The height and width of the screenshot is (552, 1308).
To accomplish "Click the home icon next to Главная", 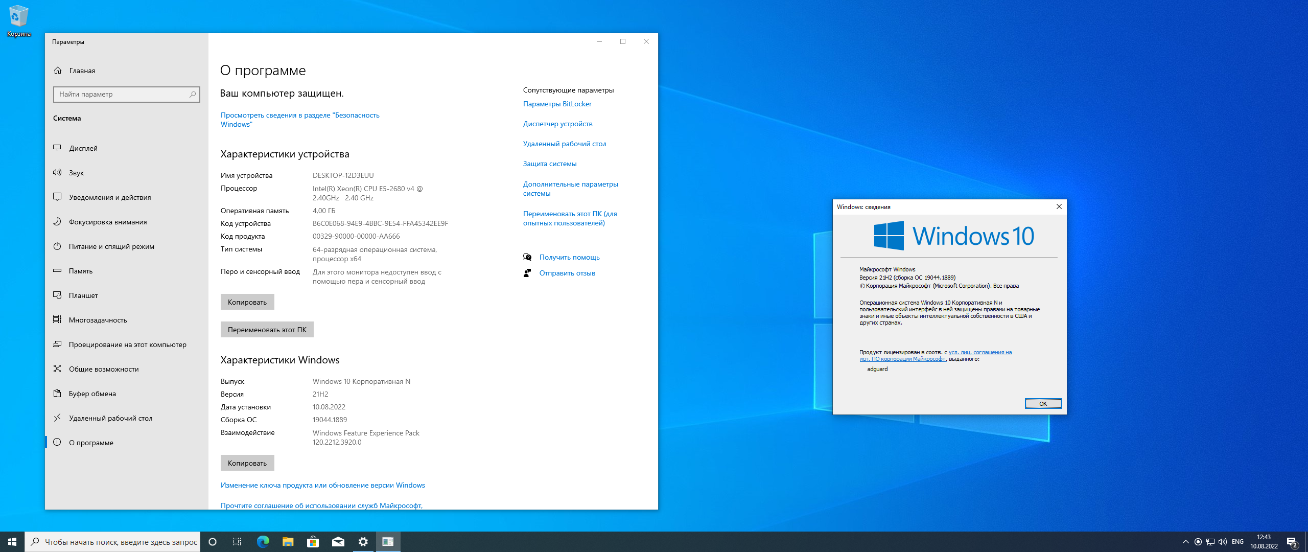I will (x=58, y=71).
